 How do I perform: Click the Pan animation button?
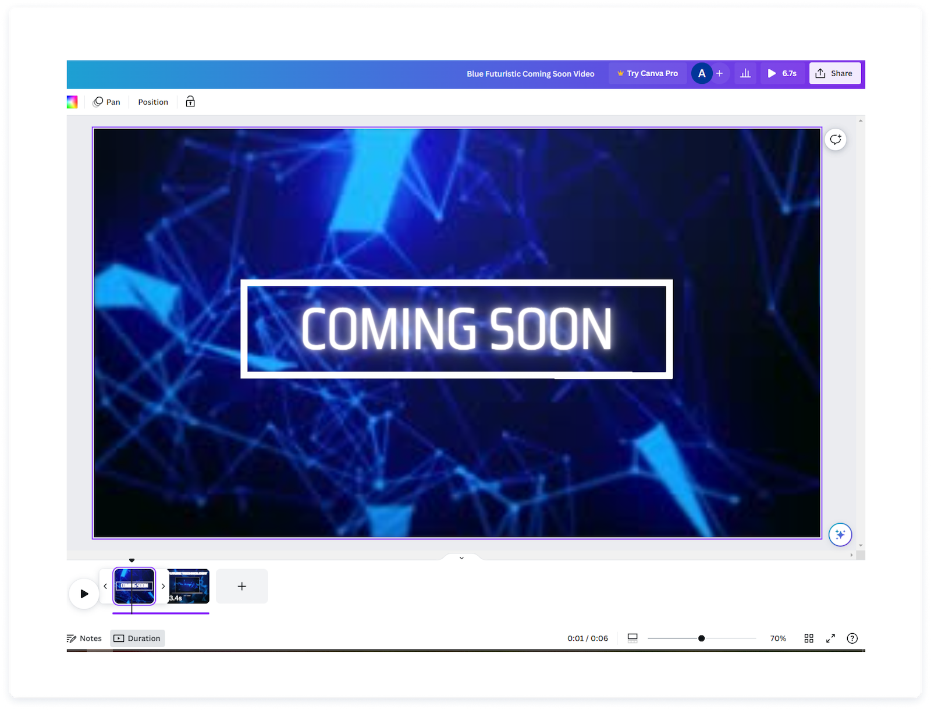click(x=106, y=102)
